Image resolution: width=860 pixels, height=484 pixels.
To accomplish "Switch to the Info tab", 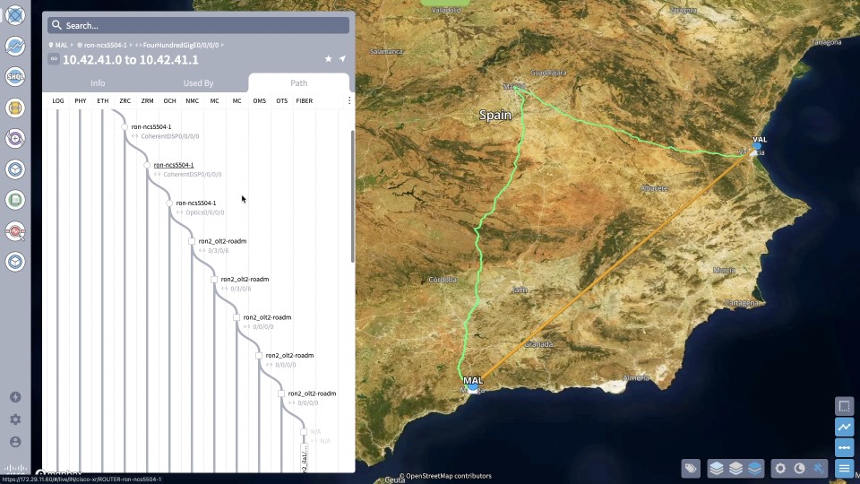I will (x=98, y=82).
